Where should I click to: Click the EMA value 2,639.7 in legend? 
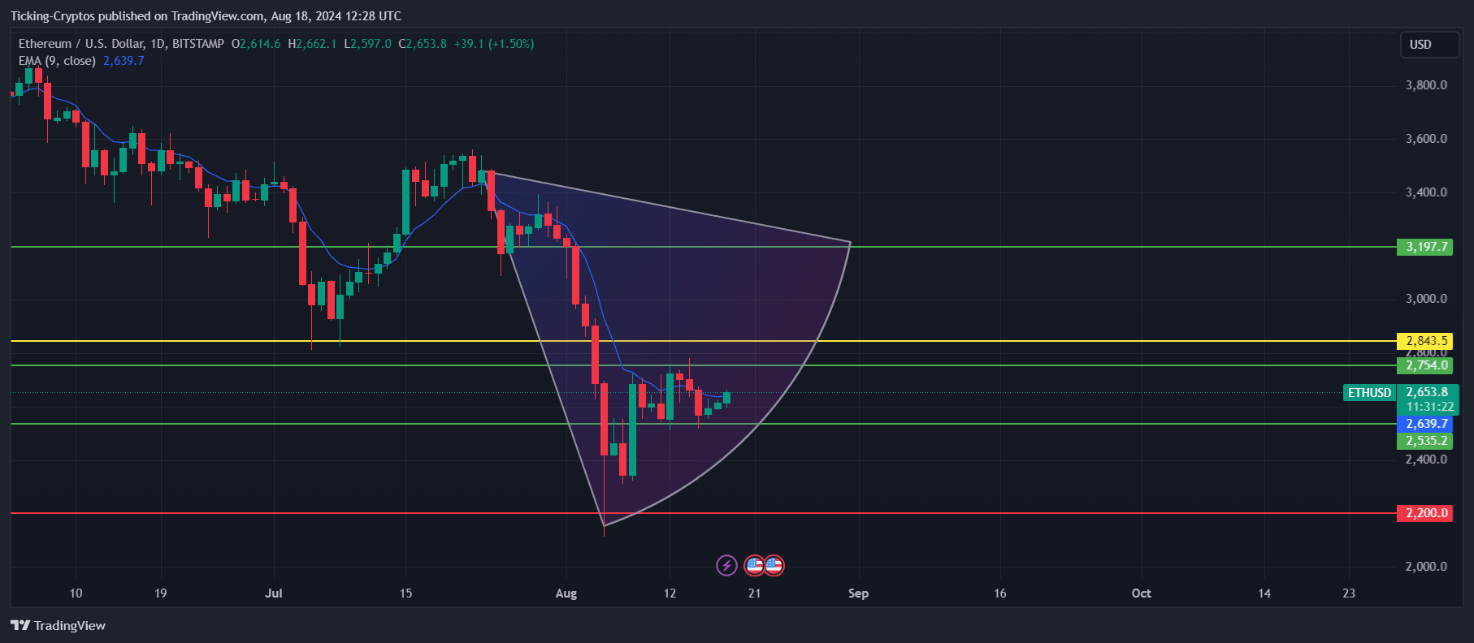[x=124, y=61]
